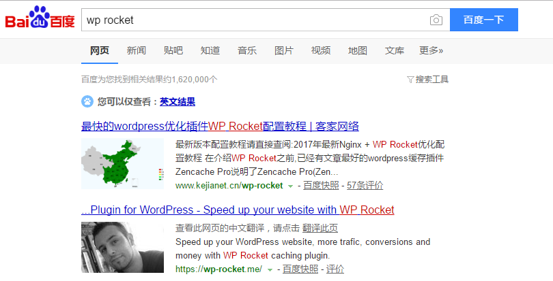Open the WP Rocket配置教程 result title
The width and height of the screenshot is (553, 281).
coord(220,126)
